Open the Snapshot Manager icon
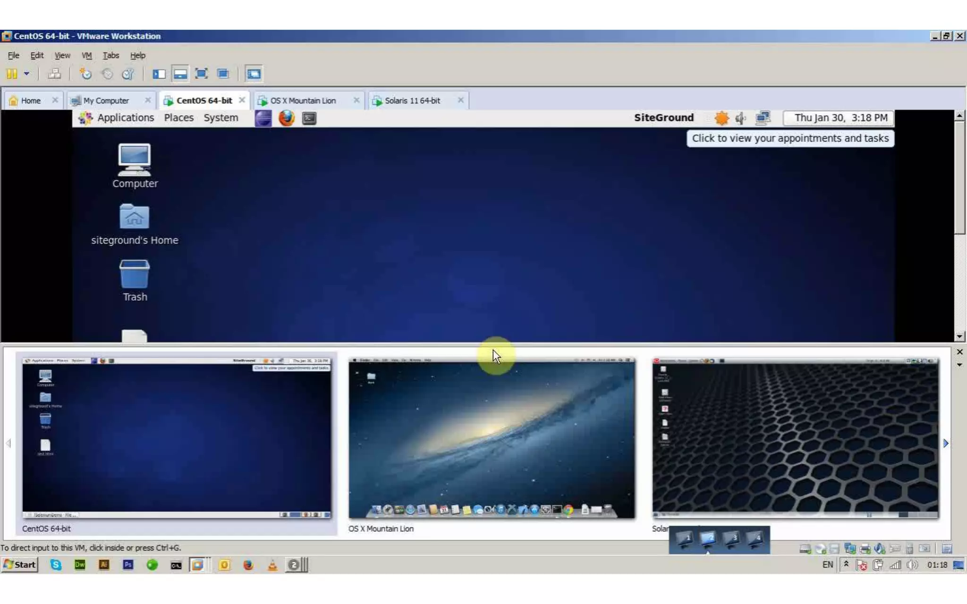Screen dimensions: 967x604 pos(128,74)
